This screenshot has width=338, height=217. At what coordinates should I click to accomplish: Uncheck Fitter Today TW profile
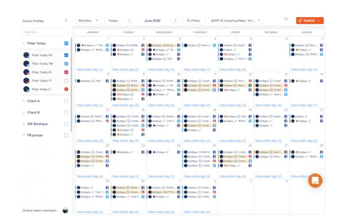pos(66,64)
